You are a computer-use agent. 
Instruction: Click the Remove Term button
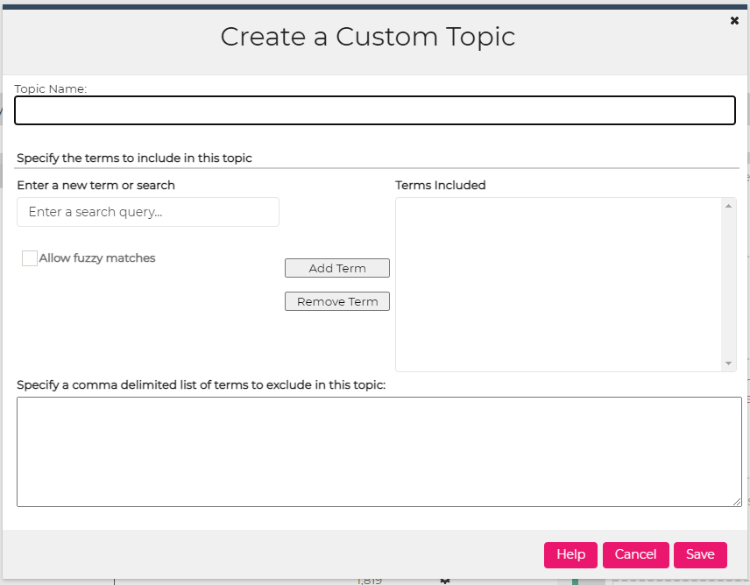[337, 301]
